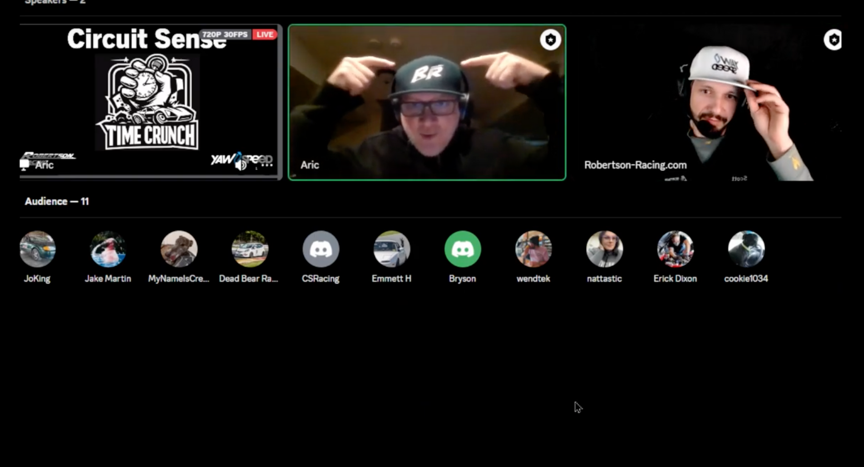Click MyNameIsCre... audience avatar
The width and height of the screenshot is (864, 467).
pyautogui.click(x=179, y=249)
